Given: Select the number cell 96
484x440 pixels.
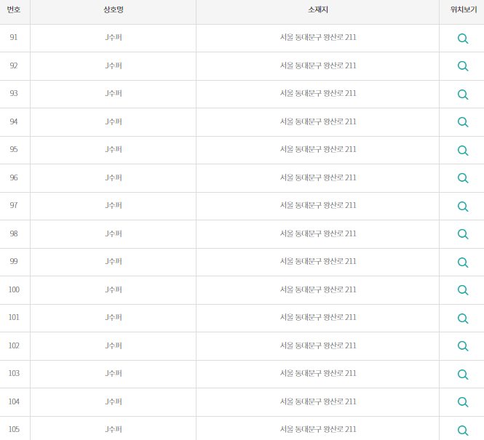Looking at the screenshot, I should point(14,177).
